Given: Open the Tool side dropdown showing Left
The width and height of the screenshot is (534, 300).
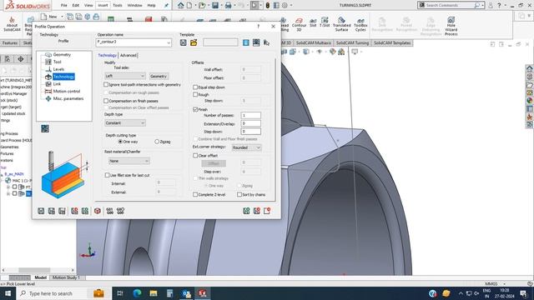Looking at the screenshot, I should pos(125,76).
